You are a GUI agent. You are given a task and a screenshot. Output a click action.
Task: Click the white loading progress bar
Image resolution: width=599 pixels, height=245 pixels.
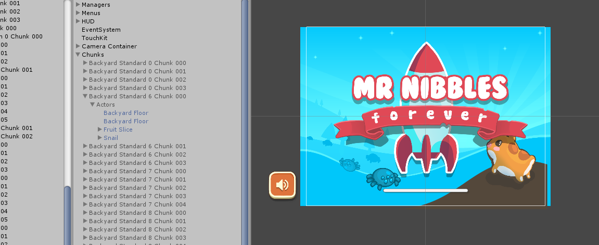[x=425, y=190]
